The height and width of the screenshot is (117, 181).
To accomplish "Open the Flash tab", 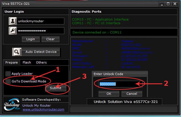I will [27, 62].
